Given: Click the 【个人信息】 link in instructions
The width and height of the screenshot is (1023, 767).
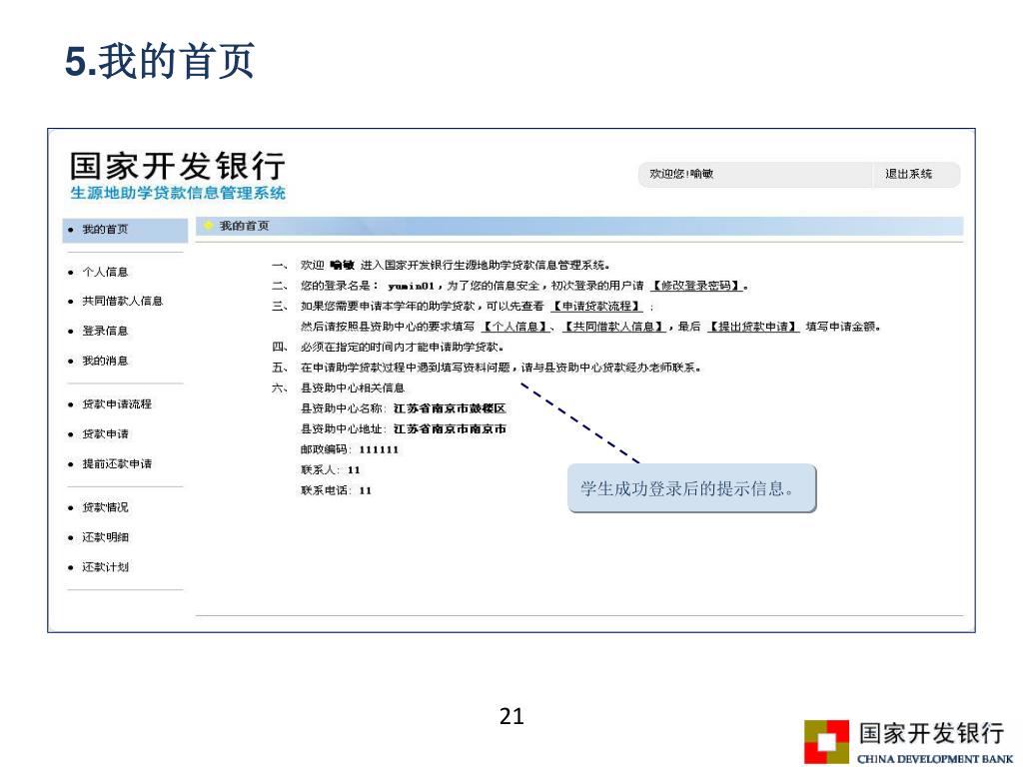Looking at the screenshot, I should coord(514,327).
